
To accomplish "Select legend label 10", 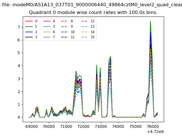I will (x=73, y=32).
